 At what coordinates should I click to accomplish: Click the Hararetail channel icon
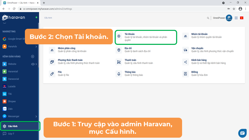[4, 72]
